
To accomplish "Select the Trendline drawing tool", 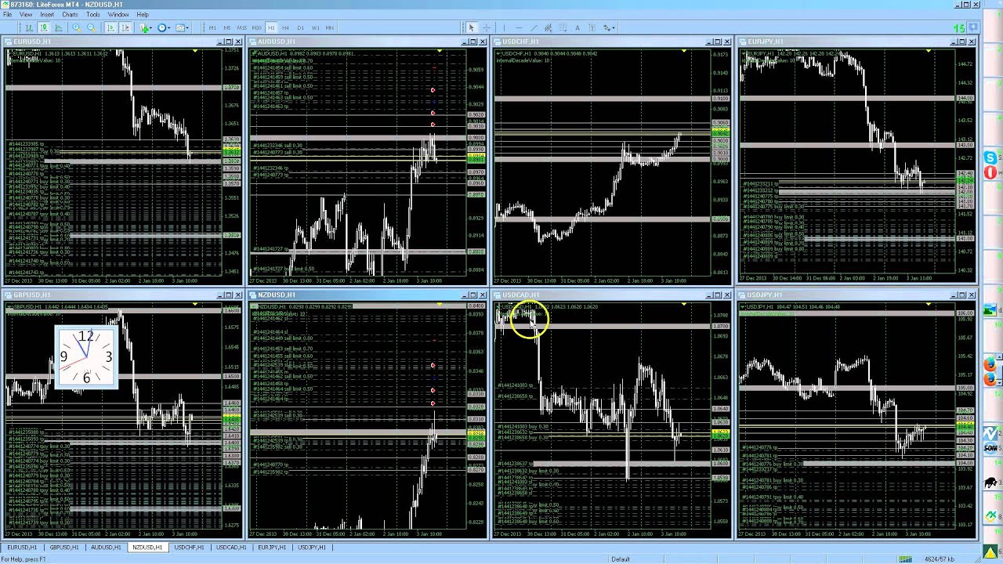I will click(534, 27).
